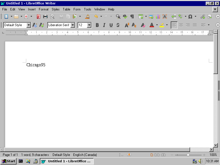The image size is (220, 165).
Task: Align text left
Action: (x=174, y=25)
